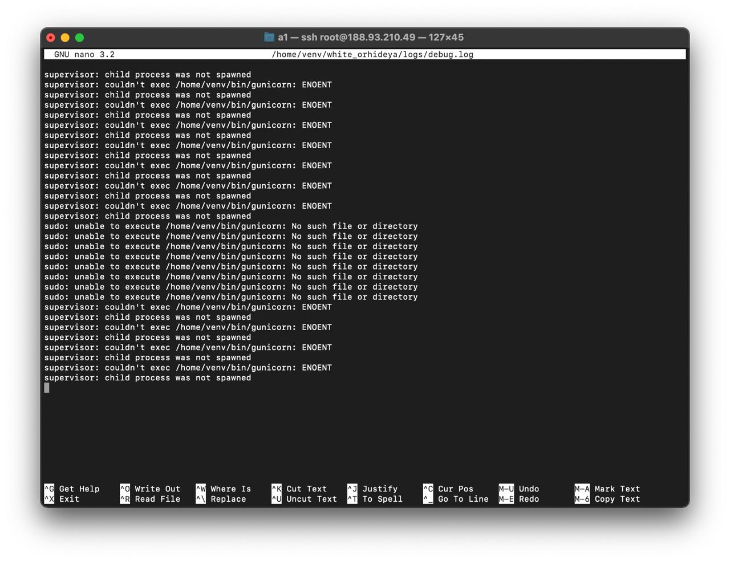Click the file path /home/venv/white_orhideya/logs/debug.log
This screenshot has height=561, width=730.
click(x=372, y=55)
